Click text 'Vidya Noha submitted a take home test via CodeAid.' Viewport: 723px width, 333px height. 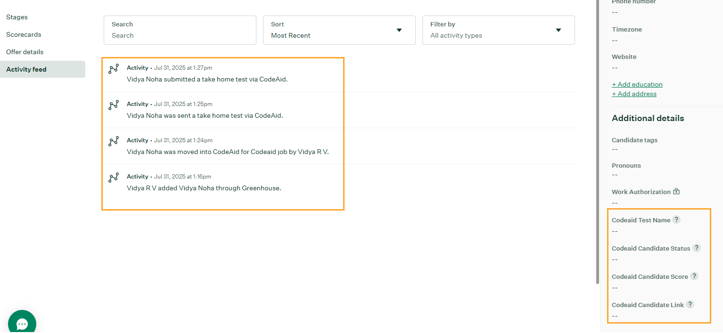coord(207,79)
